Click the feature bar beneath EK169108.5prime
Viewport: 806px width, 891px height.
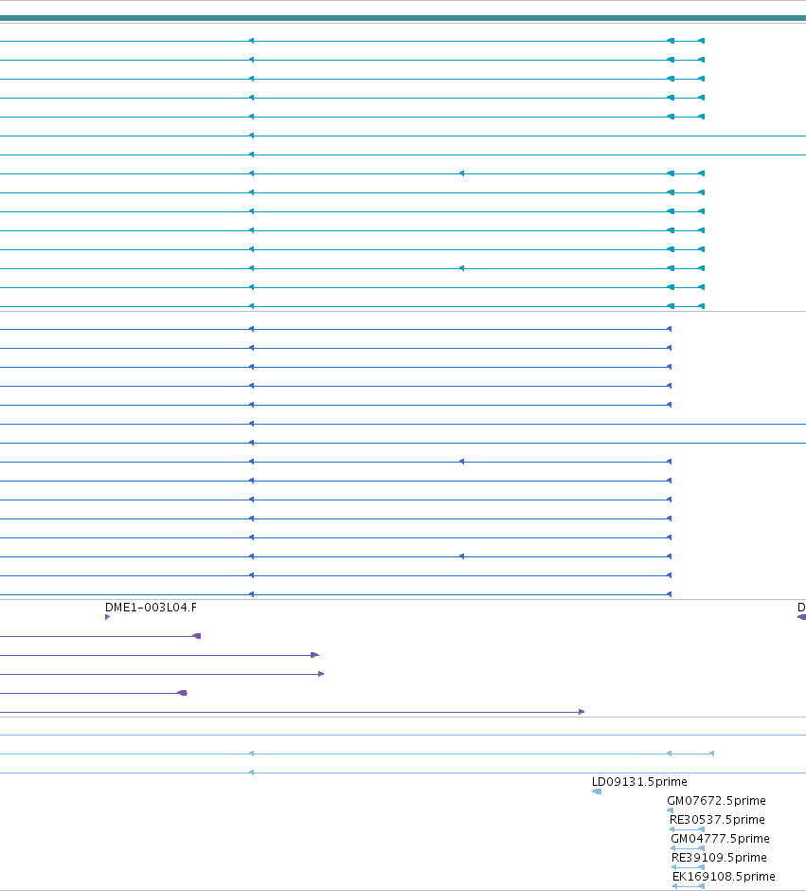(689, 886)
